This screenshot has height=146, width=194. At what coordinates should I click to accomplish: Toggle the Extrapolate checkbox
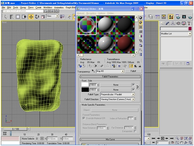[135, 131]
